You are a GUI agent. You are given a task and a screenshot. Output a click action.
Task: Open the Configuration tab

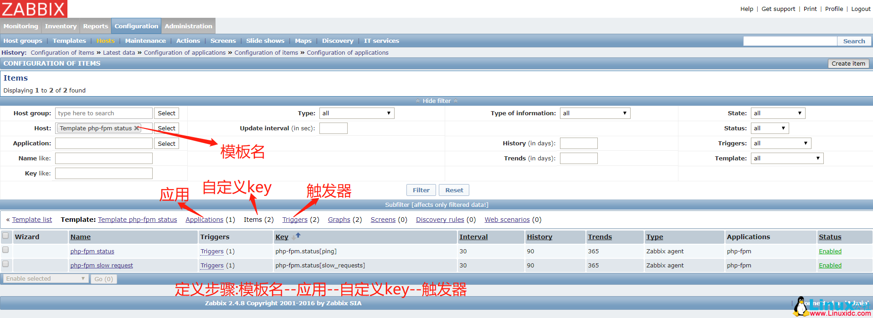pyautogui.click(x=136, y=26)
